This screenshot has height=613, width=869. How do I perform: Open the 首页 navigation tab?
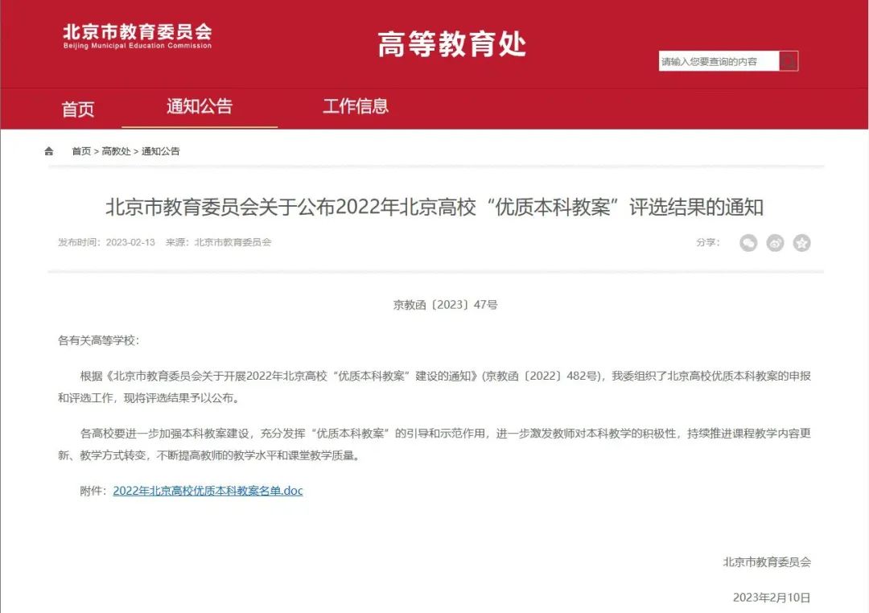pyautogui.click(x=77, y=108)
